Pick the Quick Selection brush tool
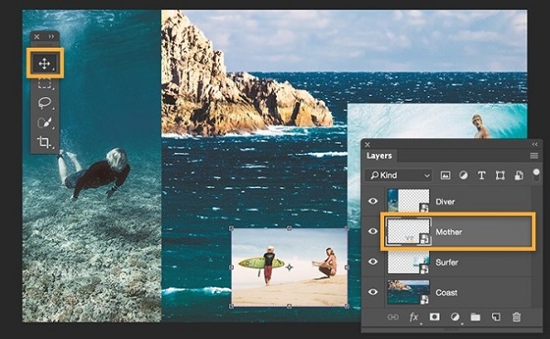This screenshot has width=550, height=339. (45, 123)
